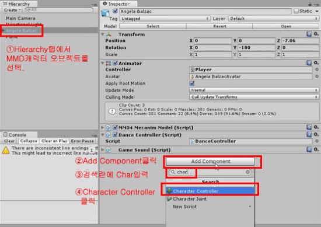Click the Console Clear button
The width and height of the screenshot is (321, 227).
9,141
